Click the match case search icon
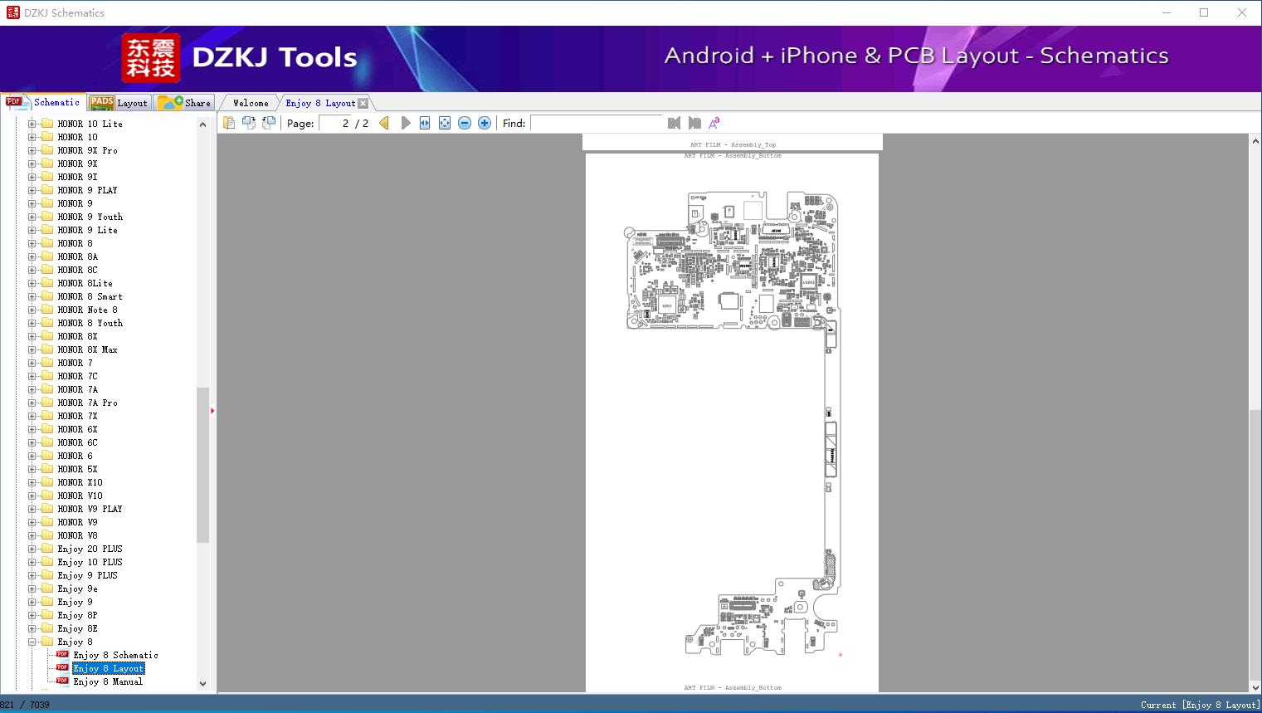Screen dimensions: 1262x713 point(714,123)
